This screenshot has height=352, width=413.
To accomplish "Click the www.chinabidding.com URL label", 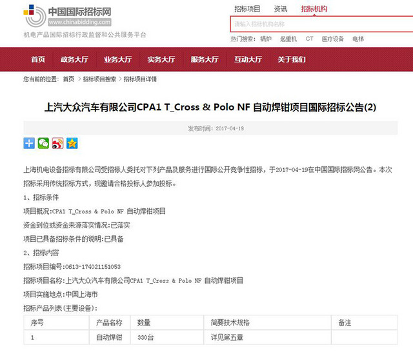I will coord(79,22).
